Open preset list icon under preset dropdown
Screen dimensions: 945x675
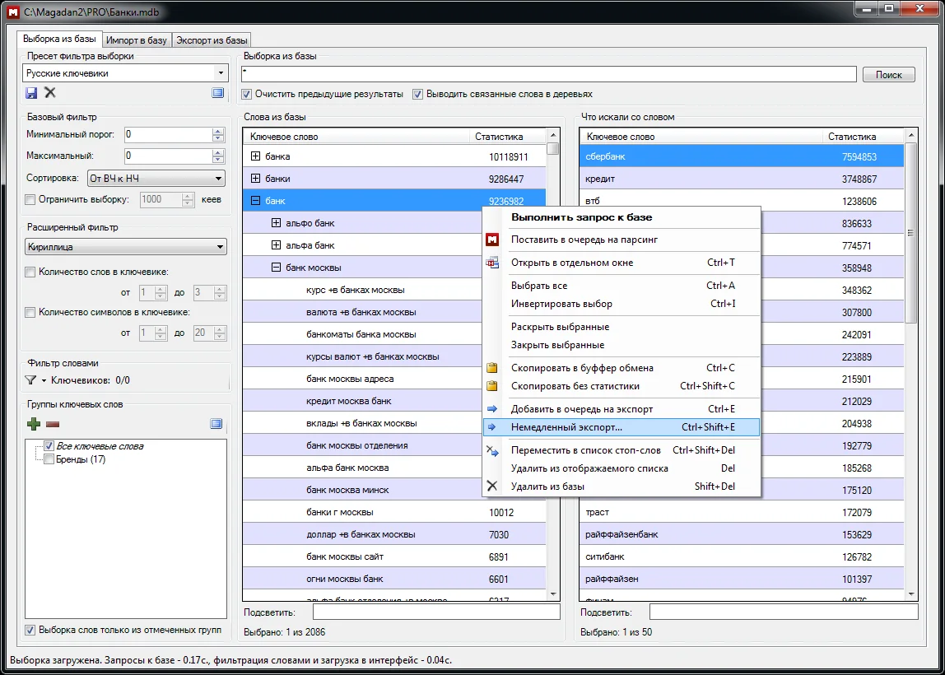217,93
